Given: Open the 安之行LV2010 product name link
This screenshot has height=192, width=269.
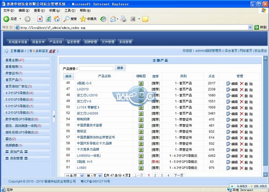Looking at the screenshot, I should pyautogui.click(x=87, y=95).
